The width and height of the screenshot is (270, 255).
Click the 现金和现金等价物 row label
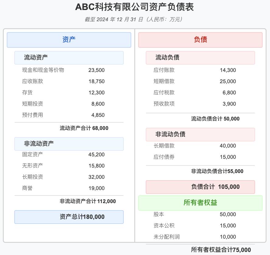[43, 70]
